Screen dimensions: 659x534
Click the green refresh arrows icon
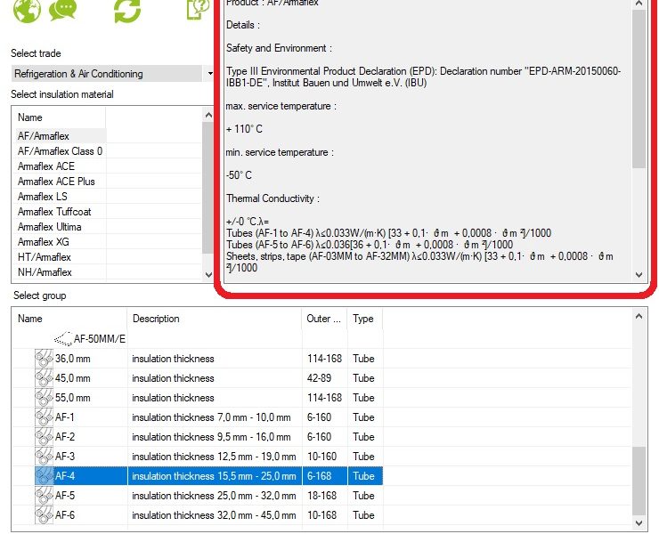pos(127,10)
